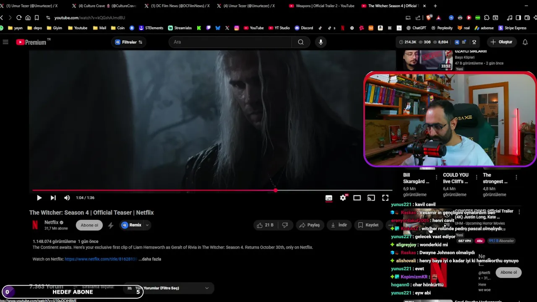Open Bill Skarsgård video options menu
This screenshot has width=537, height=302.
coord(437,177)
